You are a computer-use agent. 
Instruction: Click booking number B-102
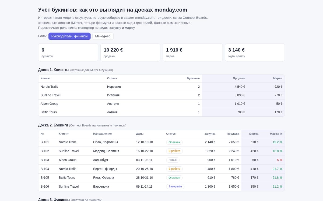click(45, 151)
